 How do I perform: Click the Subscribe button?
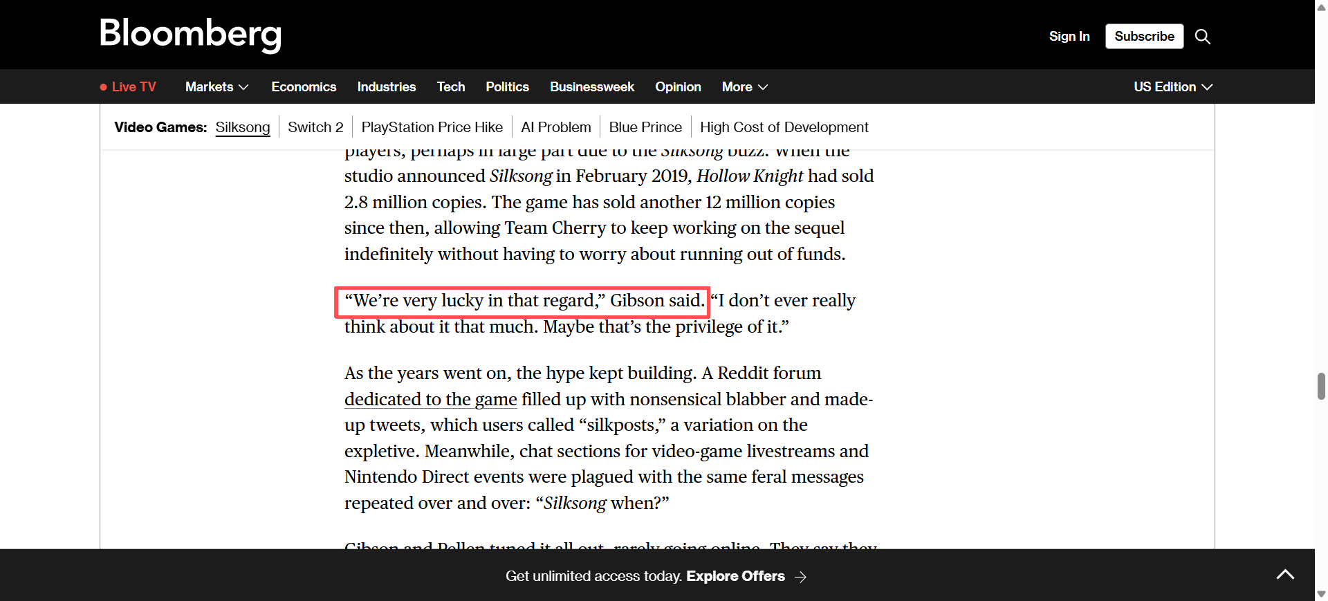pyautogui.click(x=1144, y=37)
